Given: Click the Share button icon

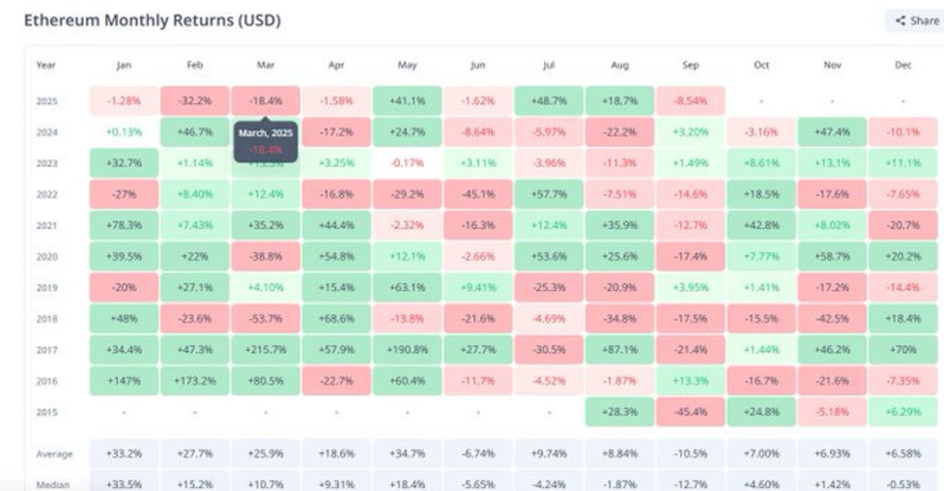Looking at the screenshot, I should [x=901, y=21].
